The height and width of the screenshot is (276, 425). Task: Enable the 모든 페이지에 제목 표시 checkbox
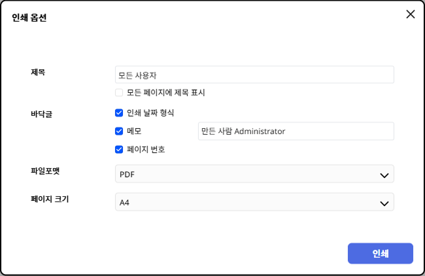click(119, 93)
